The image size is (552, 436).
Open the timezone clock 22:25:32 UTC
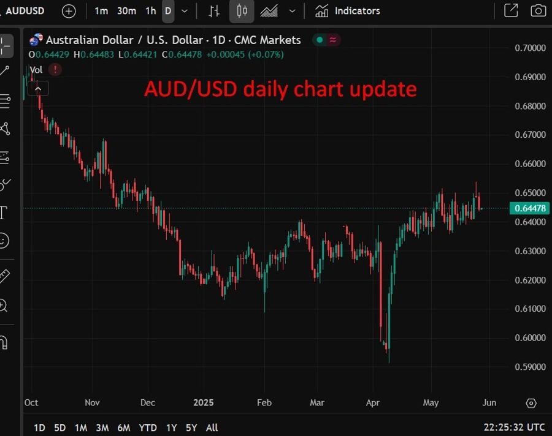(514, 427)
